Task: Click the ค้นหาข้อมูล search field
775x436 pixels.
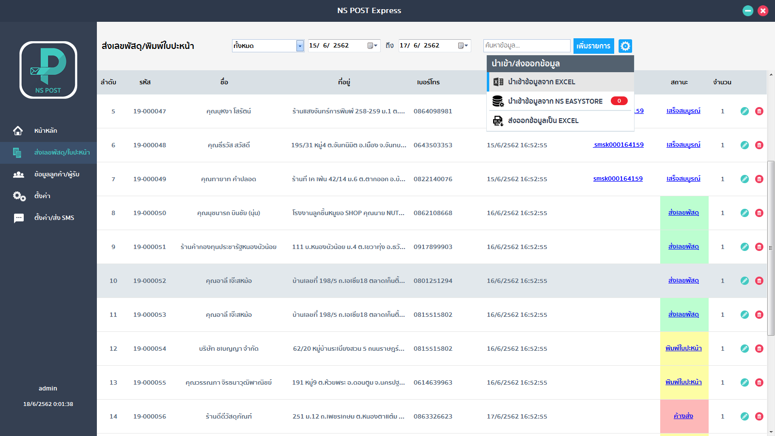Action: (527, 46)
